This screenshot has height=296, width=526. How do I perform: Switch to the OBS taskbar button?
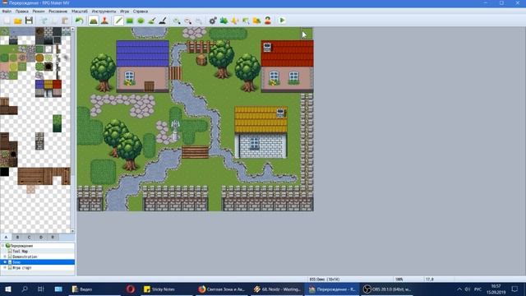(x=387, y=289)
